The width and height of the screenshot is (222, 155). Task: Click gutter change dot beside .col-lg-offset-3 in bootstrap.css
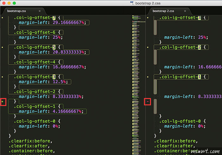click(3, 77)
